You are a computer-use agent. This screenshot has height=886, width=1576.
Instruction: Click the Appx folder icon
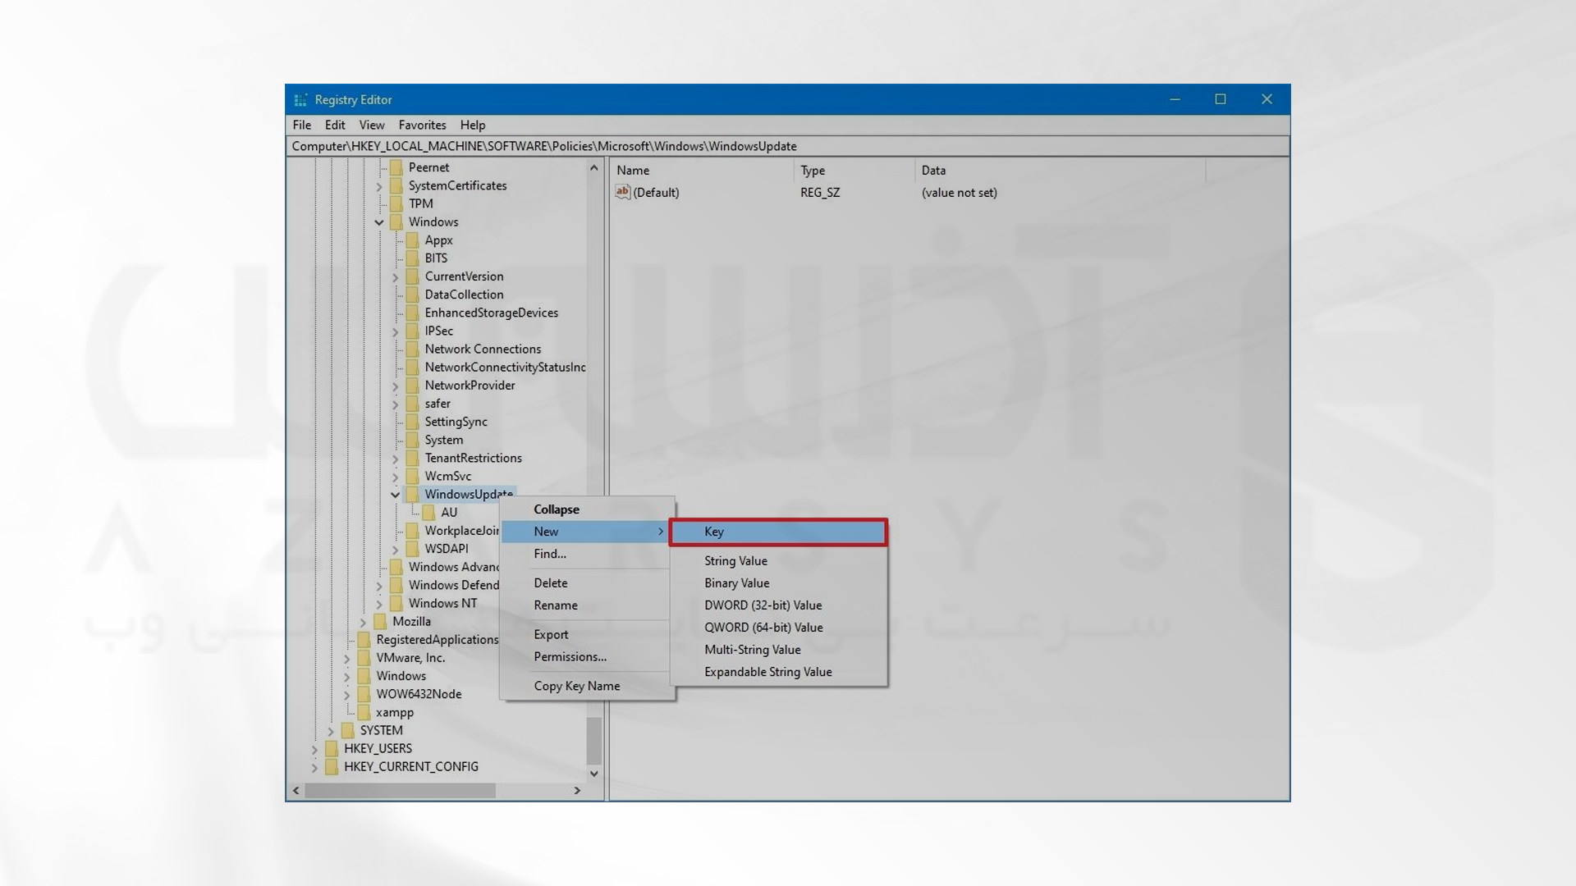pyautogui.click(x=413, y=240)
